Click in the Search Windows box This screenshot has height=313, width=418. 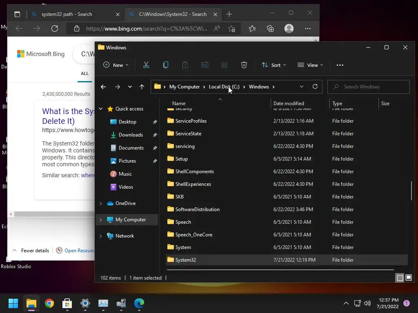[369, 87]
